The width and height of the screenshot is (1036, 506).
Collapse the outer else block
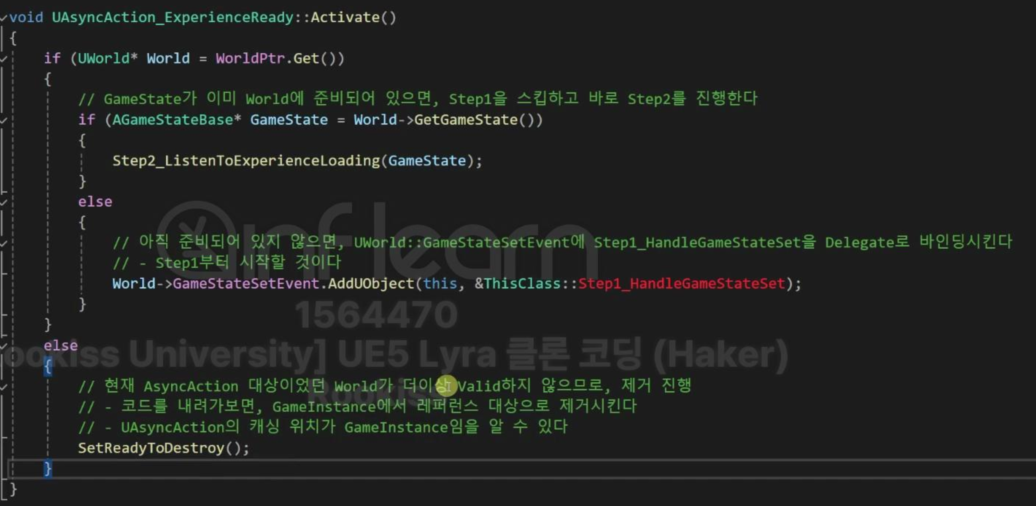[3, 346]
